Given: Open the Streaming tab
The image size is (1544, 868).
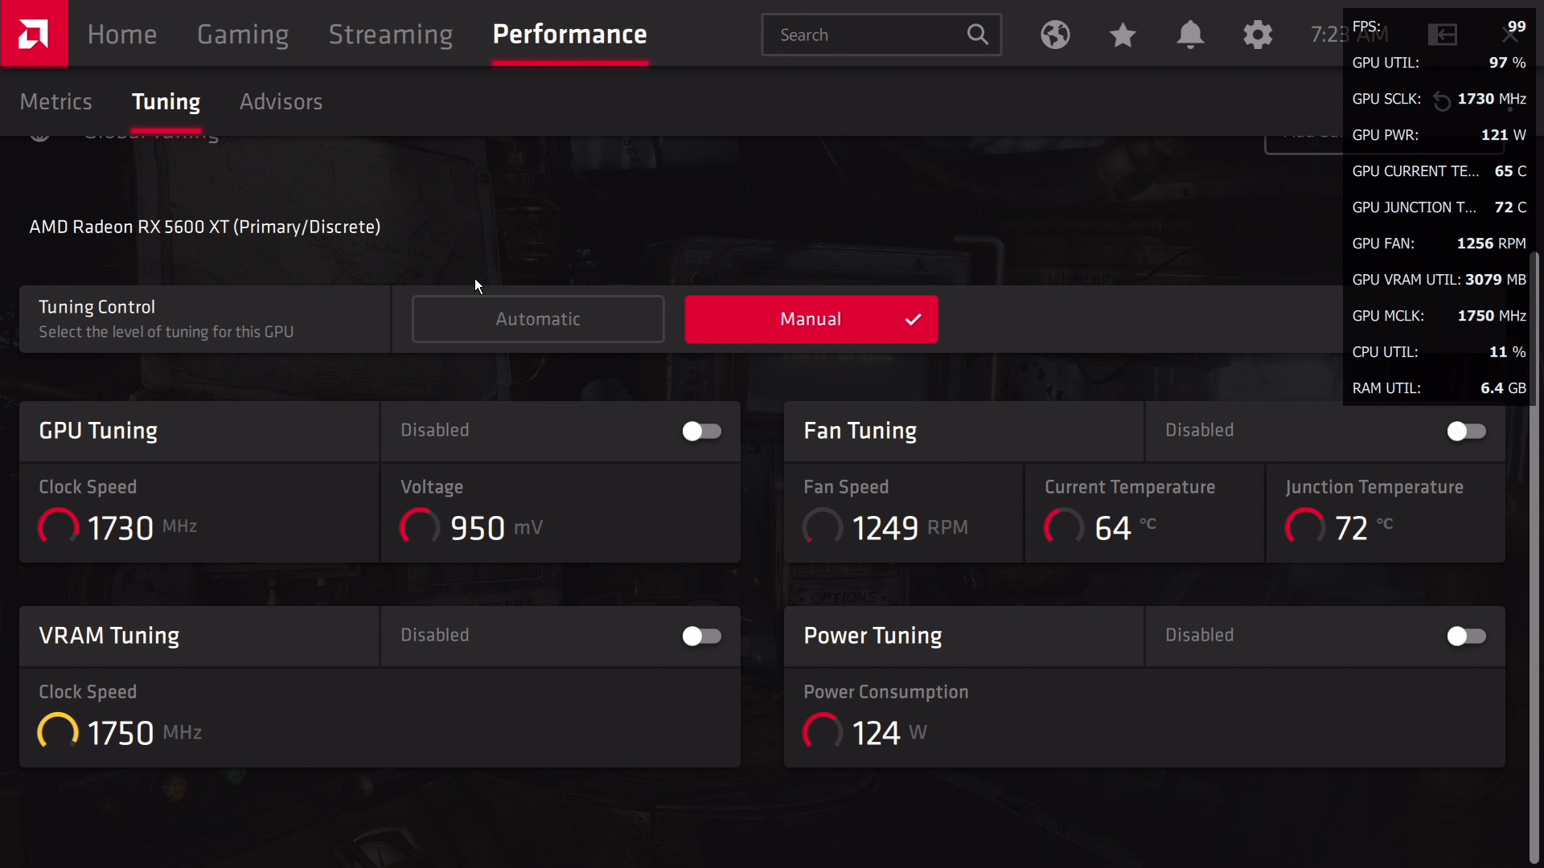Looking at the screenshot, I should [x=391, y=35].
